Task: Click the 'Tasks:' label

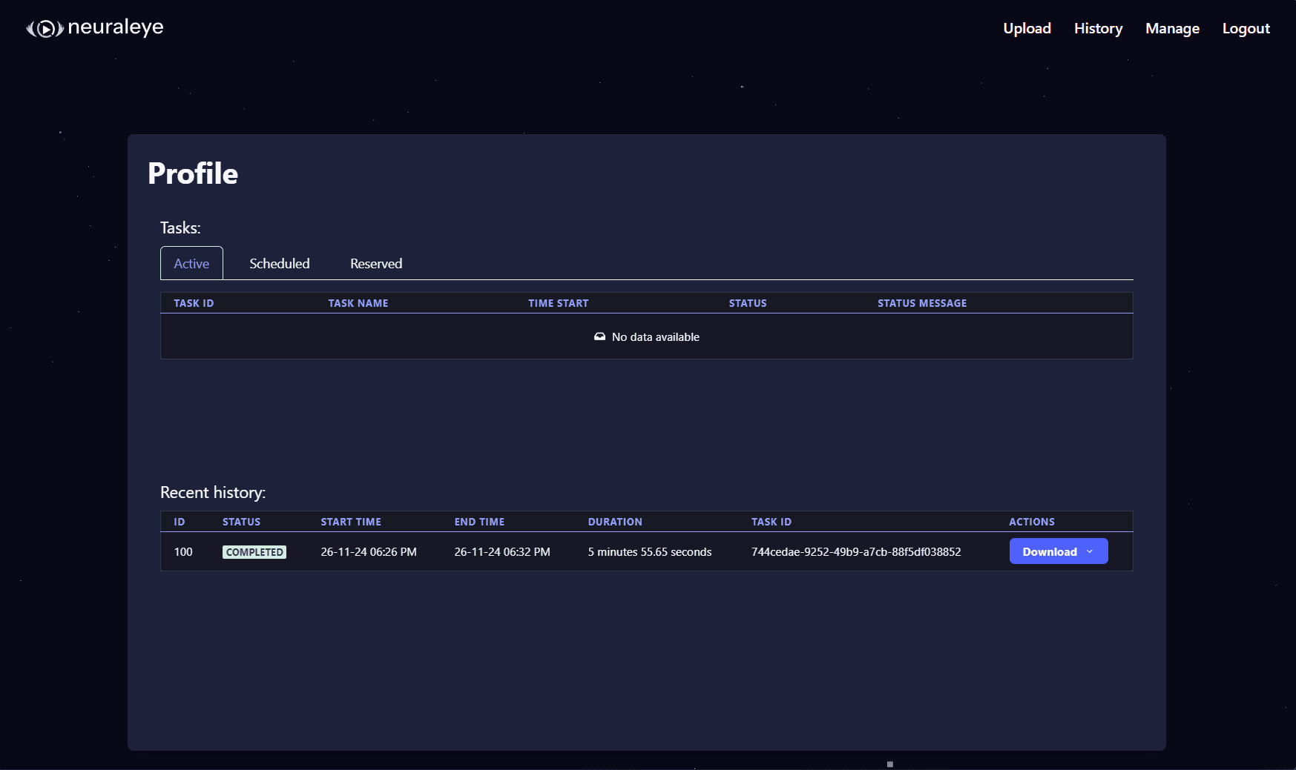Action: tap(180, 228)
